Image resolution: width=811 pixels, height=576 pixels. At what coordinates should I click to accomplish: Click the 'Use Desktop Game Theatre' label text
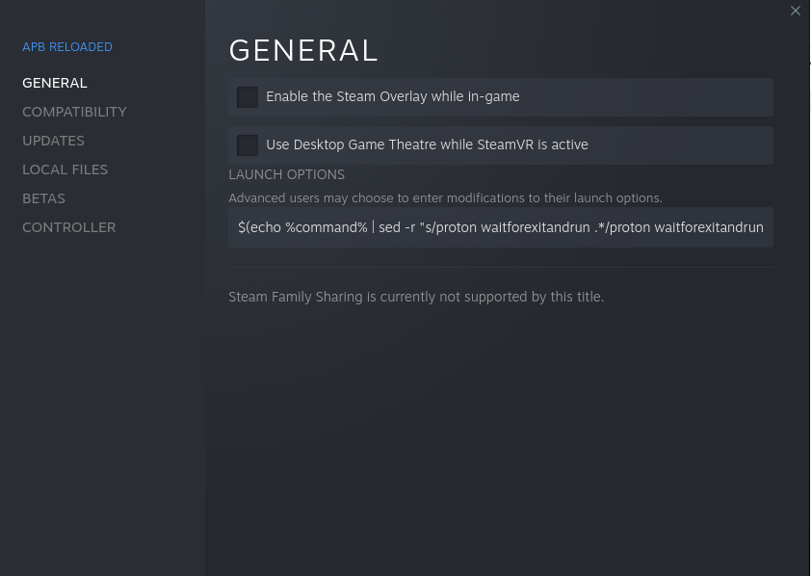(427, 144)
